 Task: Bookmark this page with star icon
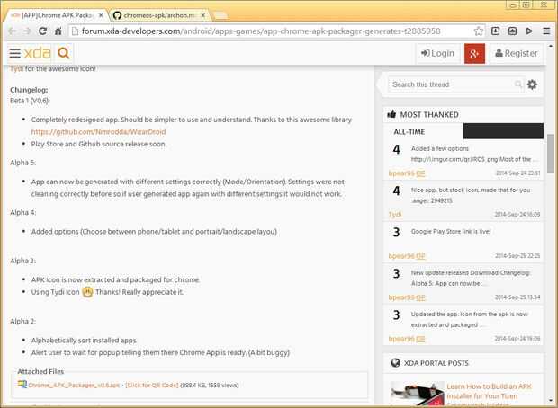pyautogui.click(x=479, y=31)
